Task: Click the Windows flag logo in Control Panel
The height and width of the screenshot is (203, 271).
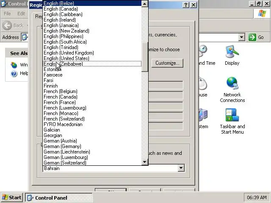Action: 262,14
